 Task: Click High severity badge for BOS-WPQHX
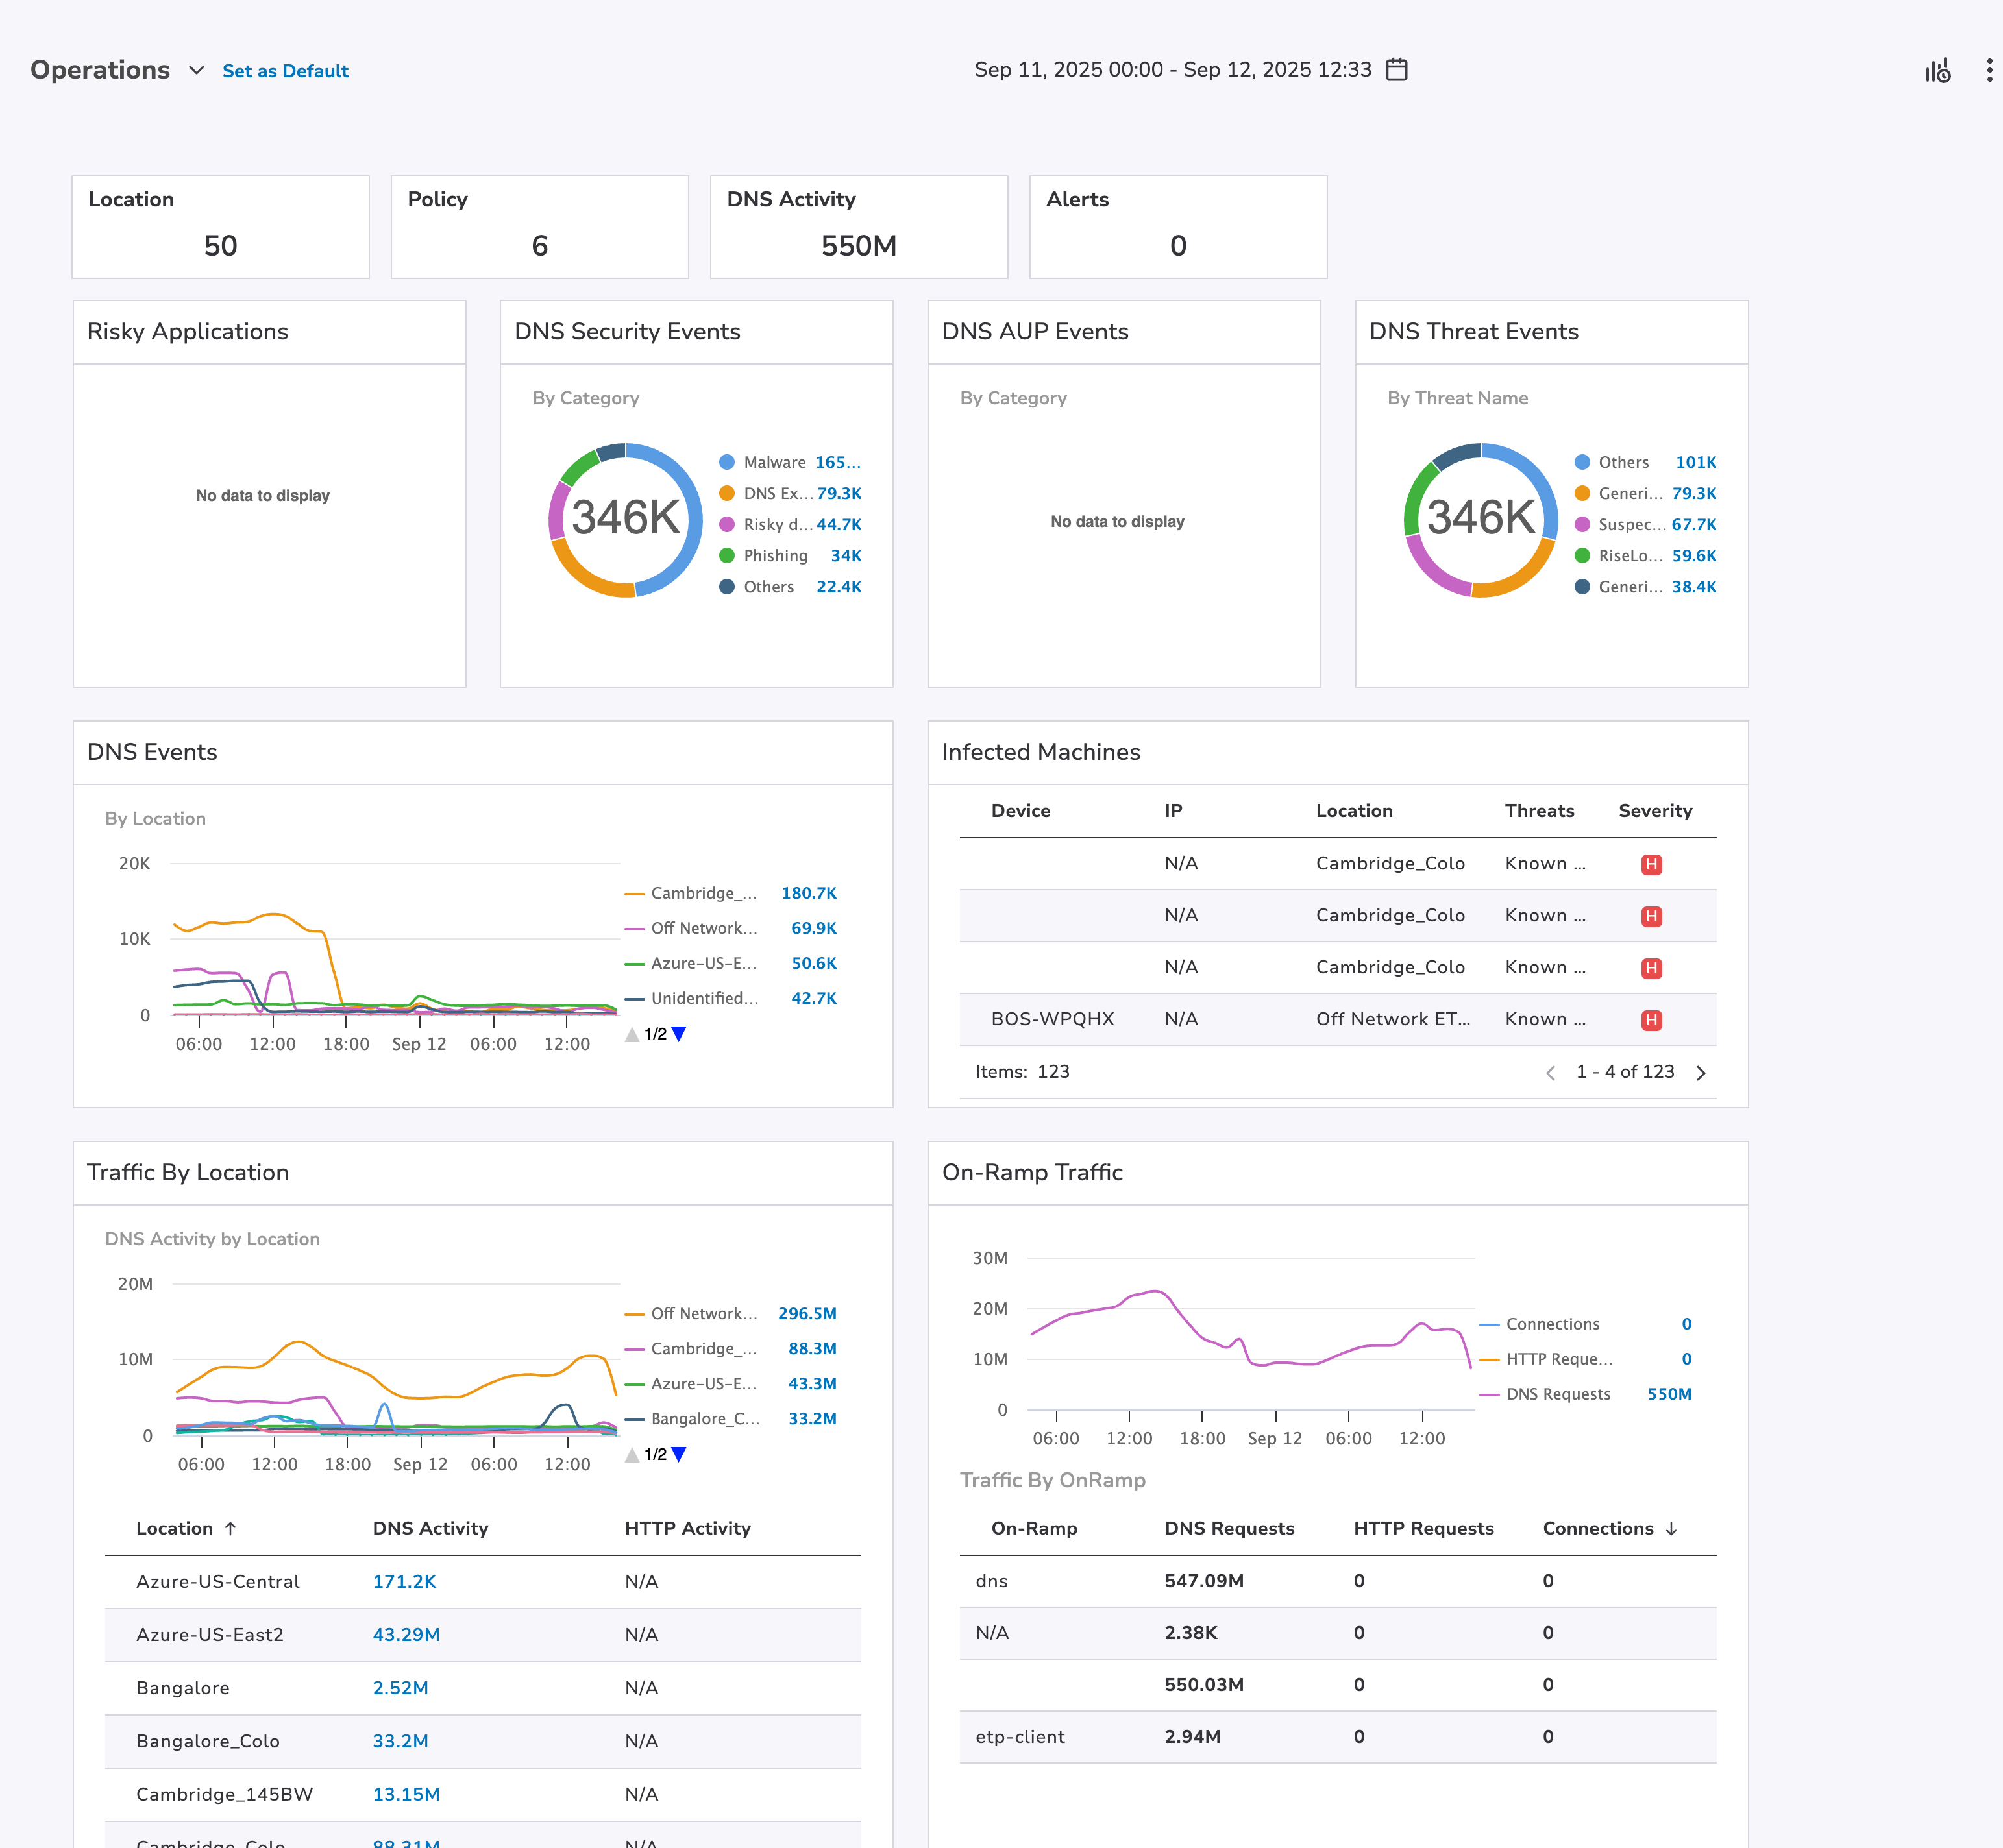[x=1651, y=1020]
